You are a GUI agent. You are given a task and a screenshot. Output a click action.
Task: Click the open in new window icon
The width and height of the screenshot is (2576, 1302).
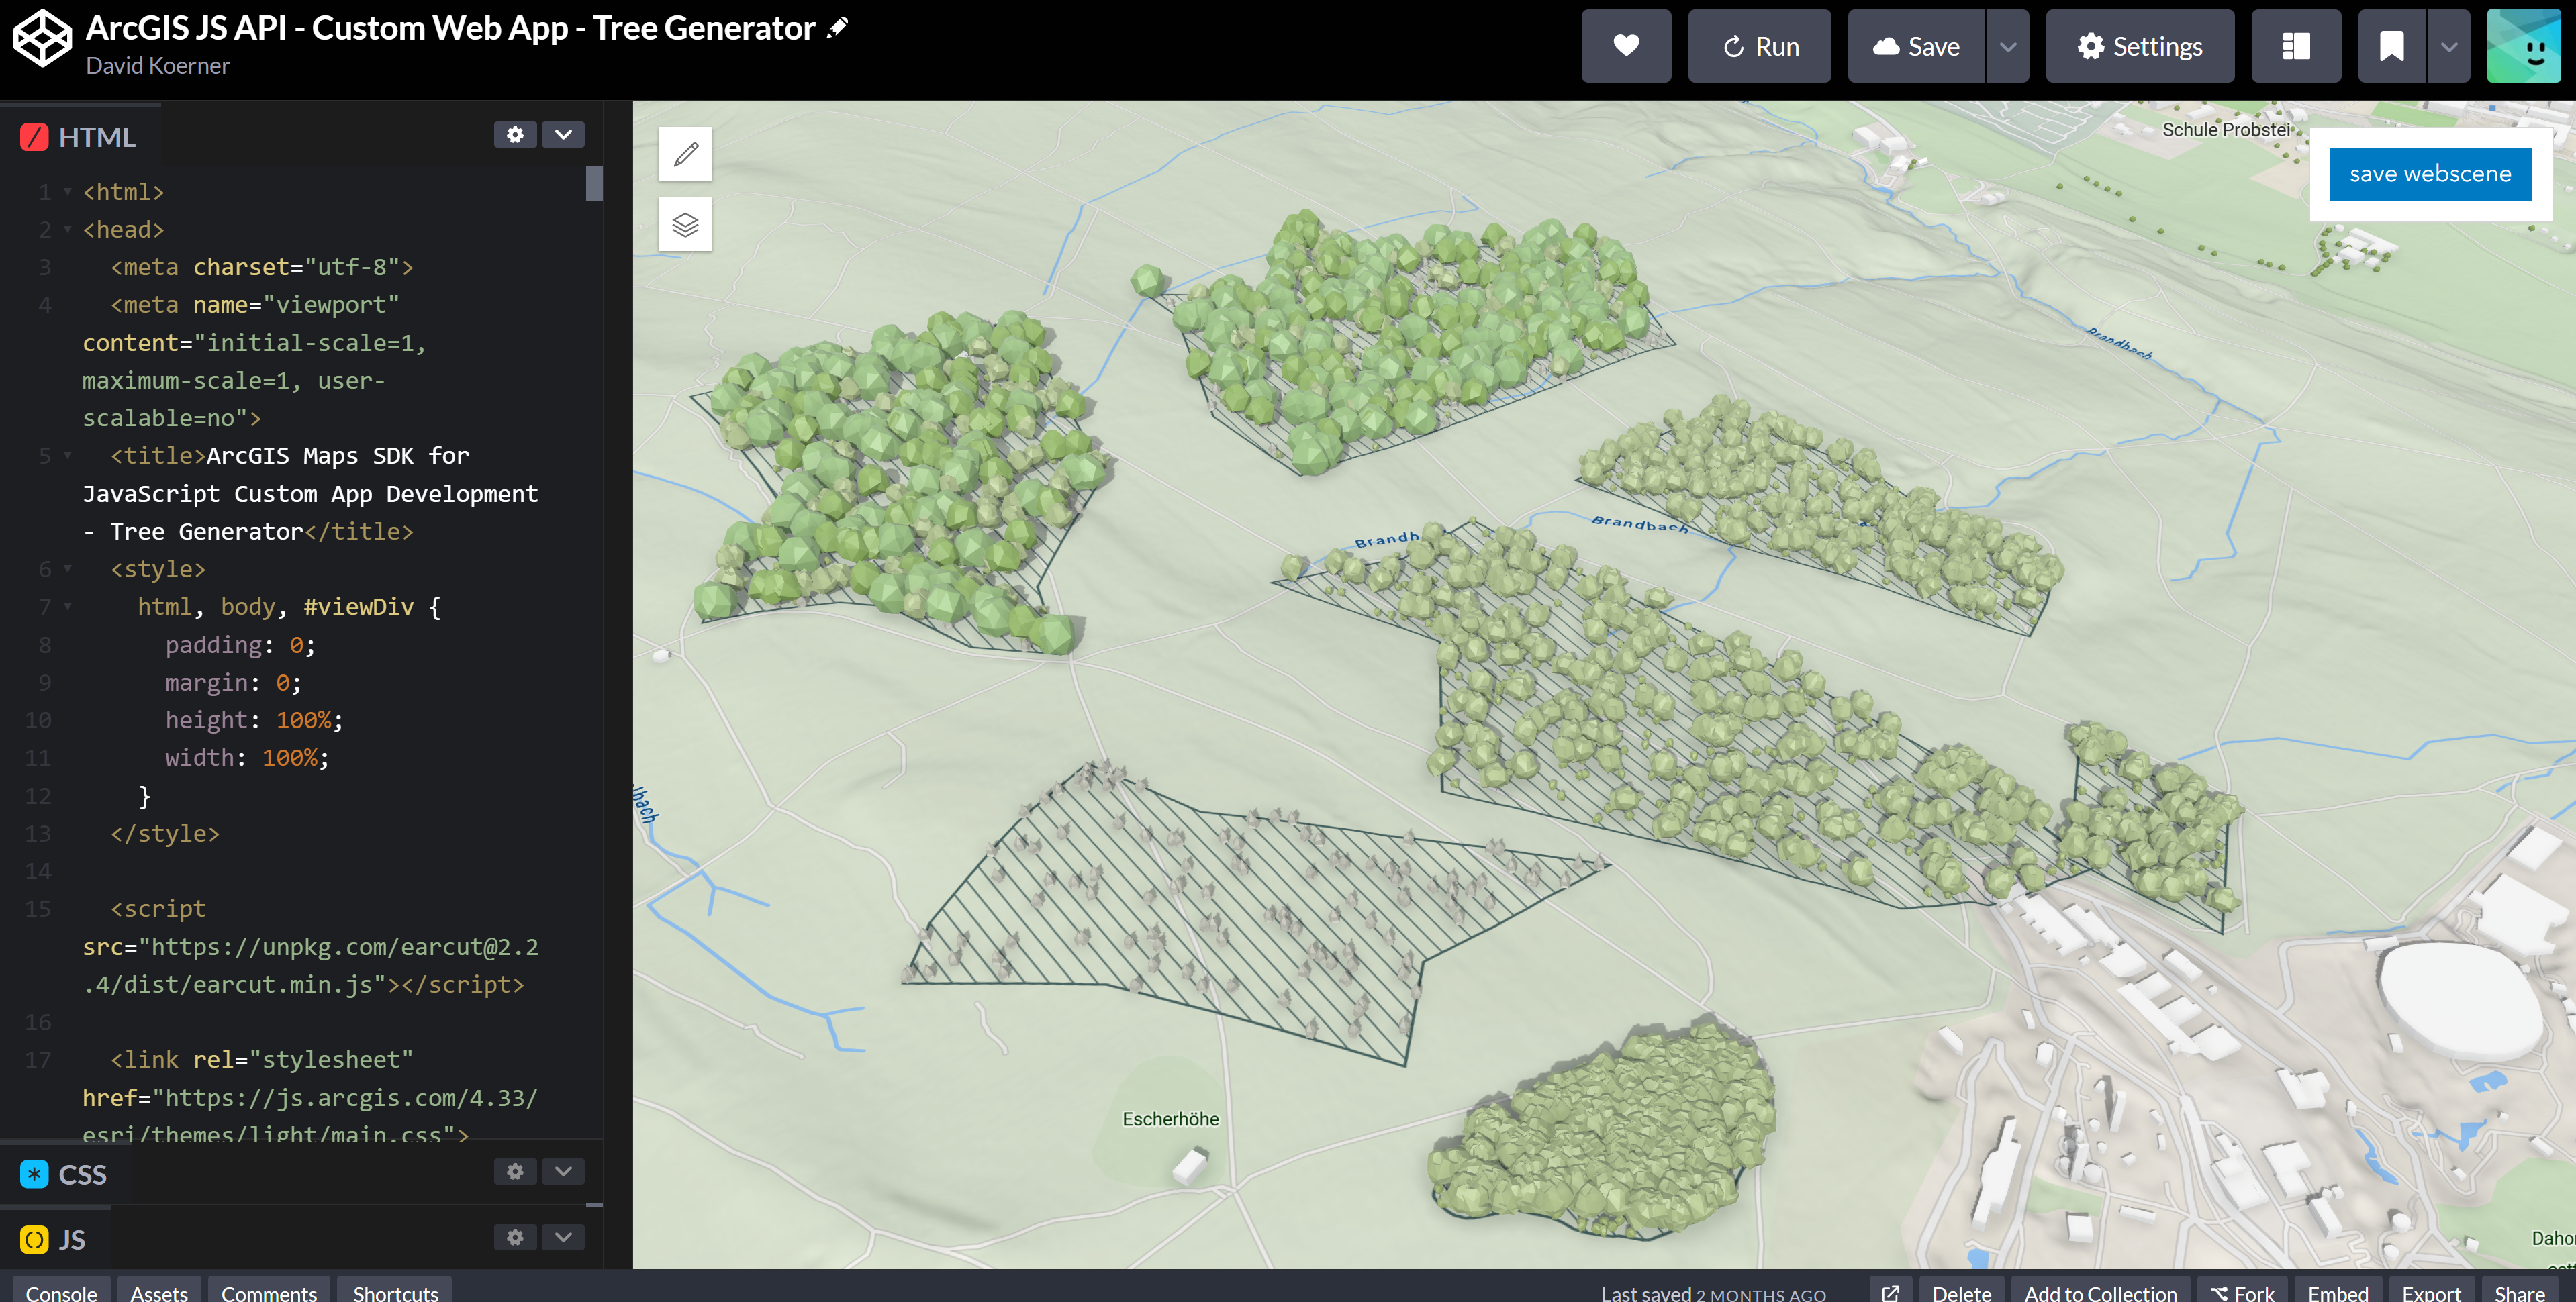tap(1890, 1292)
